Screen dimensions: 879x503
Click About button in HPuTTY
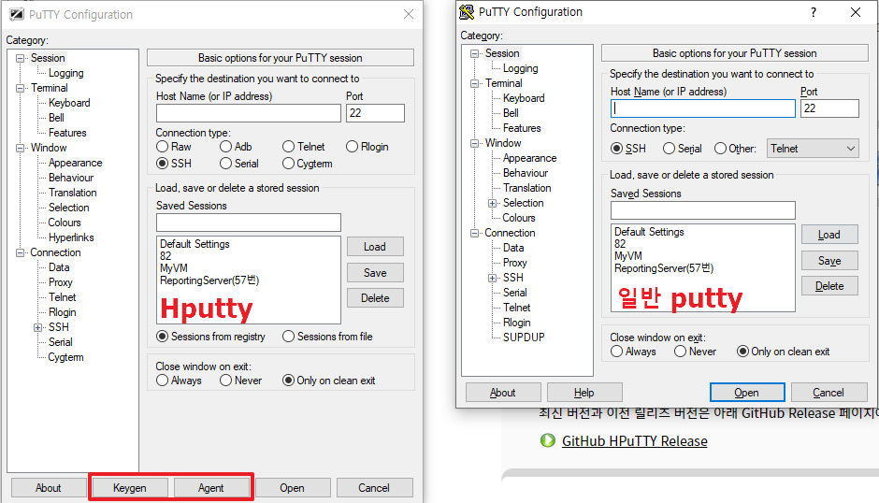pyautogui.click(x=49, y=488)
